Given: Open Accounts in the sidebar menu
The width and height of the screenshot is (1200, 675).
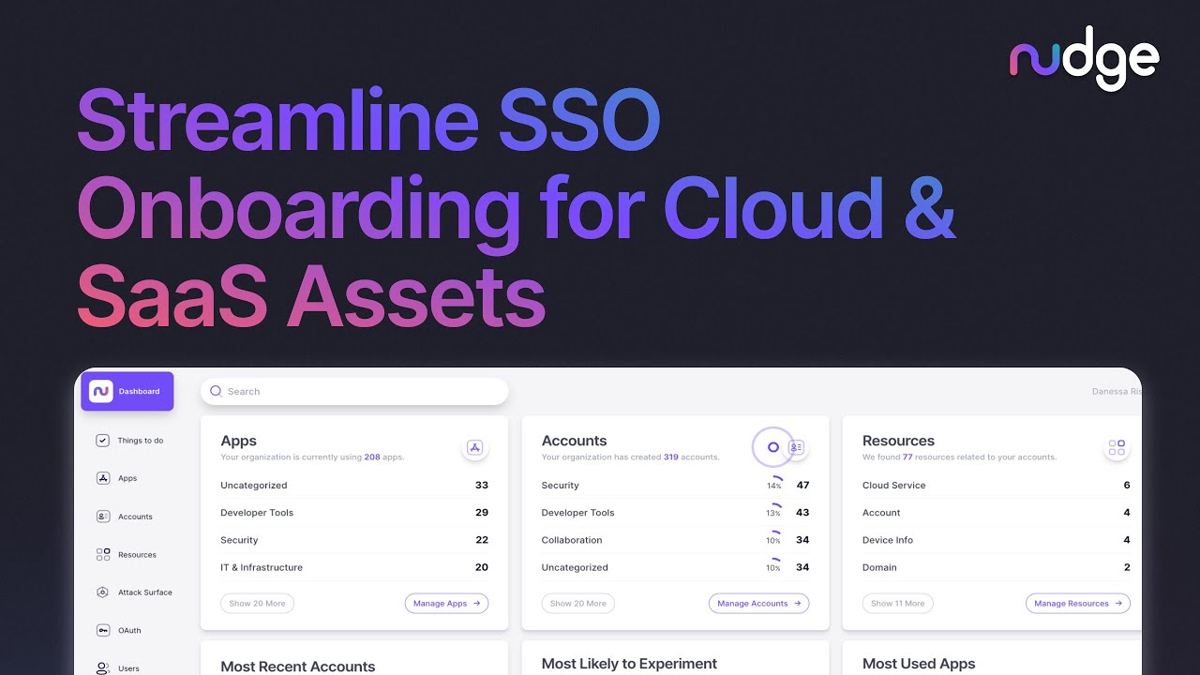Looking at the screenshot, I should (124, 517).
